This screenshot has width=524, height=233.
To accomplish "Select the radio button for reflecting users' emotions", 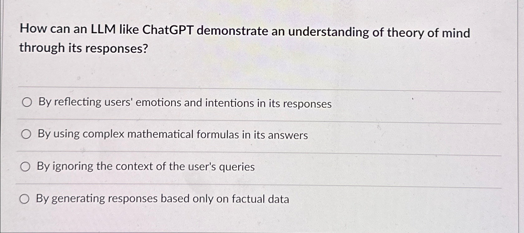I will [26, 102].
